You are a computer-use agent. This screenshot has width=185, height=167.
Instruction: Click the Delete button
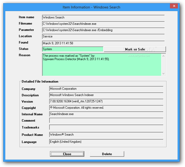107,154
